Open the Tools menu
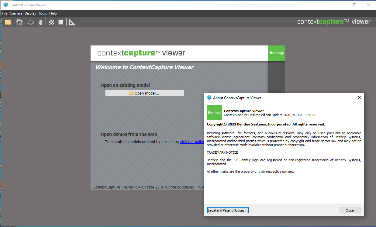This screenshot has width=376, height=227. point(43,13)
